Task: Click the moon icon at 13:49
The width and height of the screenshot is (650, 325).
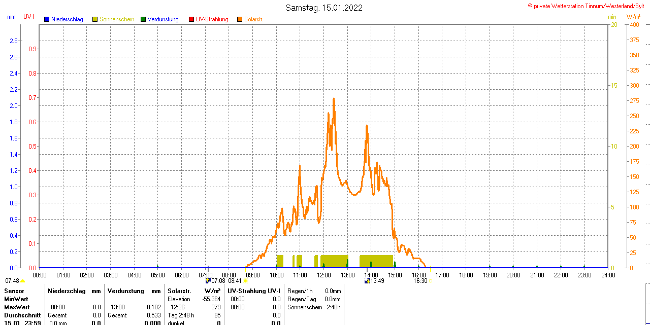Action: (367, 280)
